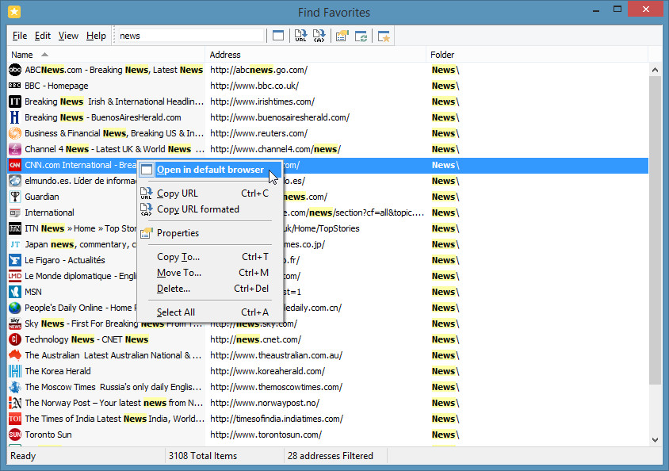Click the yellow star app icon in title bar
This screenshot has height=471, width=669.
point(14,12)
